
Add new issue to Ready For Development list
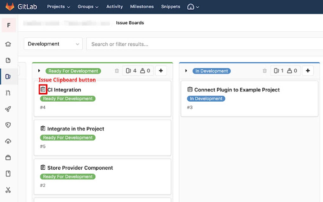click(x=161, y=71)
